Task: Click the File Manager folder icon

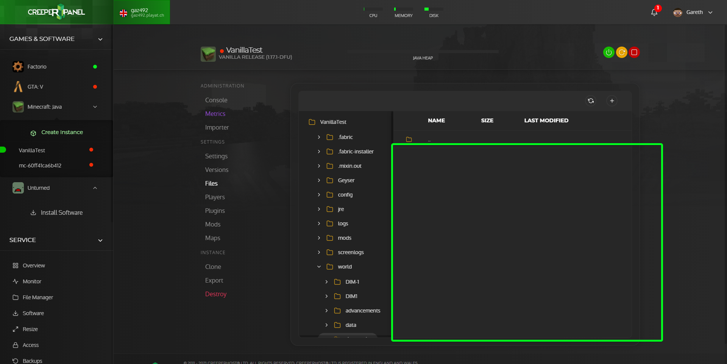Action: point(16,297)
